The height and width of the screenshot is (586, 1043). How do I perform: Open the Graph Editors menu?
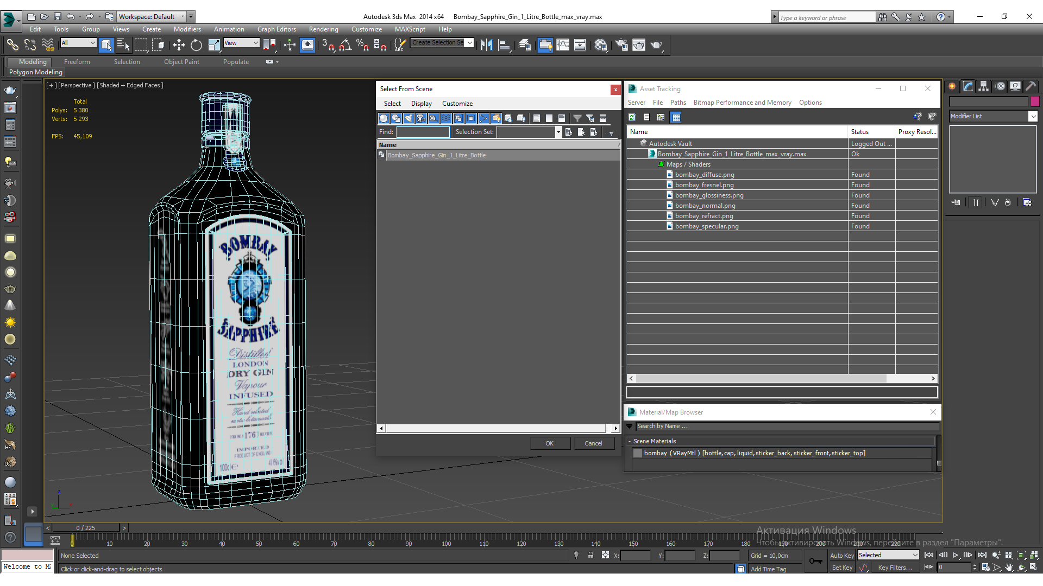click(277, 29)
